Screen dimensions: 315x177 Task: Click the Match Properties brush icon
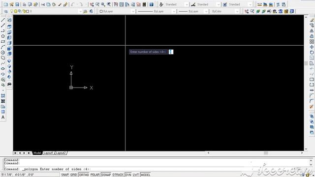click(60, 4)
